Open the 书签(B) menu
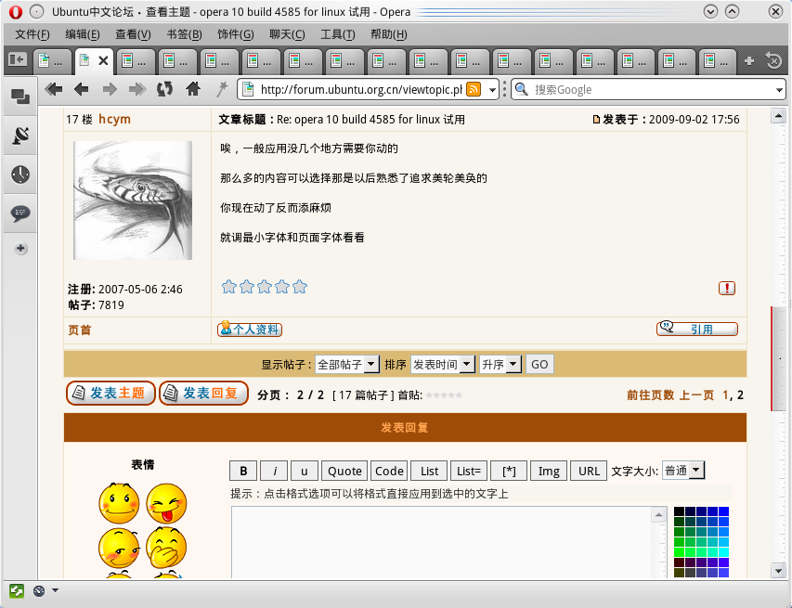The image size is (792, 608). [x=185, y=34]
